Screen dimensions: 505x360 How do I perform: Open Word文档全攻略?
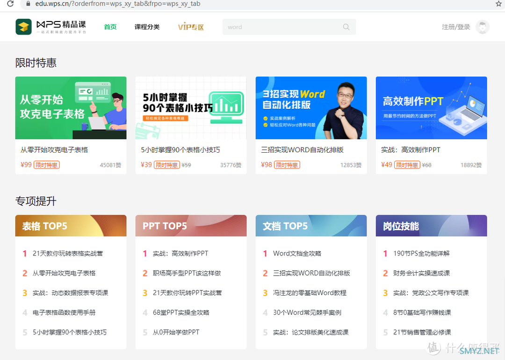pos(297,254)
